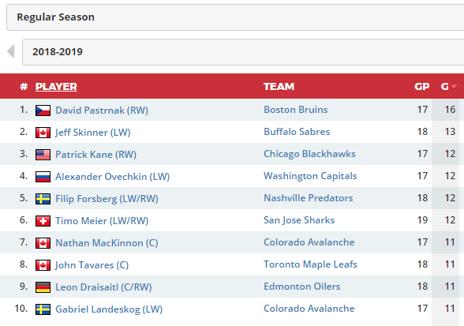The image size is (464, 326).
Task: Click the Czech flag next to David Pastrnak
Action: click(x=43, y=111)
